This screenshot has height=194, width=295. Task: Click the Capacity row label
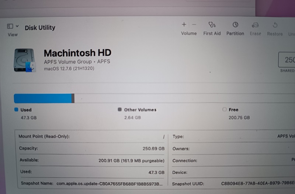(28, 148)
